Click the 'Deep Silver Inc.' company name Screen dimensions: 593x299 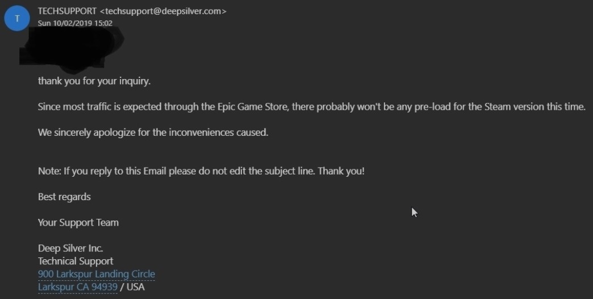pyautogui.click(x=70, y=248)
